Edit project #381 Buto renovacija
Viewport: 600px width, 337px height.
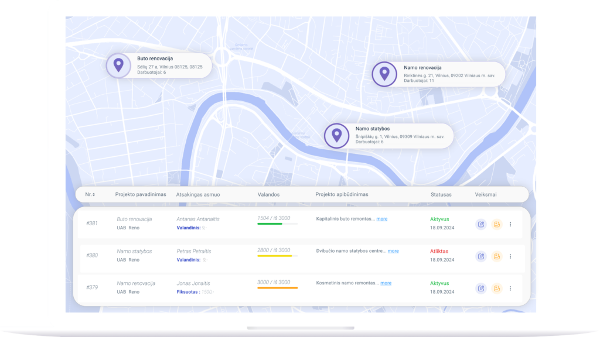(x=480, y=223)
